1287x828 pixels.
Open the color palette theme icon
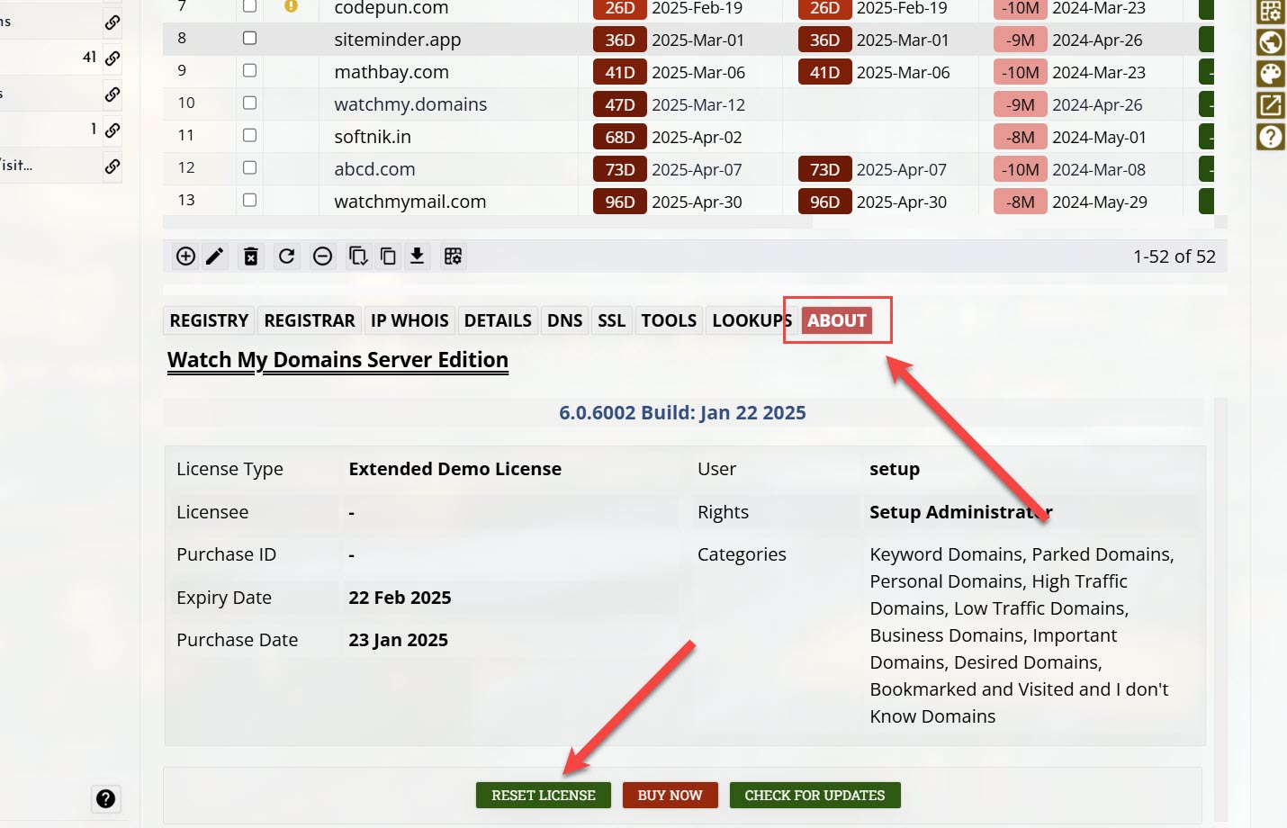tap(1271, 74)
